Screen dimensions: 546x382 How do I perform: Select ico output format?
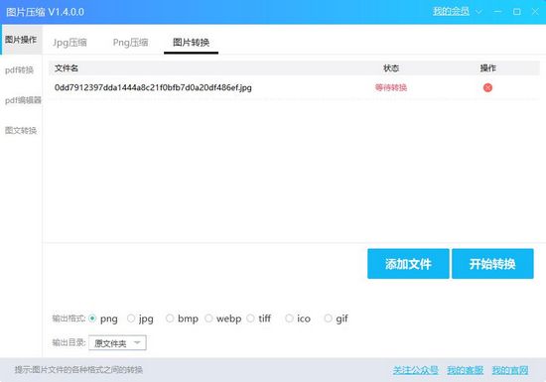(289, 318)
